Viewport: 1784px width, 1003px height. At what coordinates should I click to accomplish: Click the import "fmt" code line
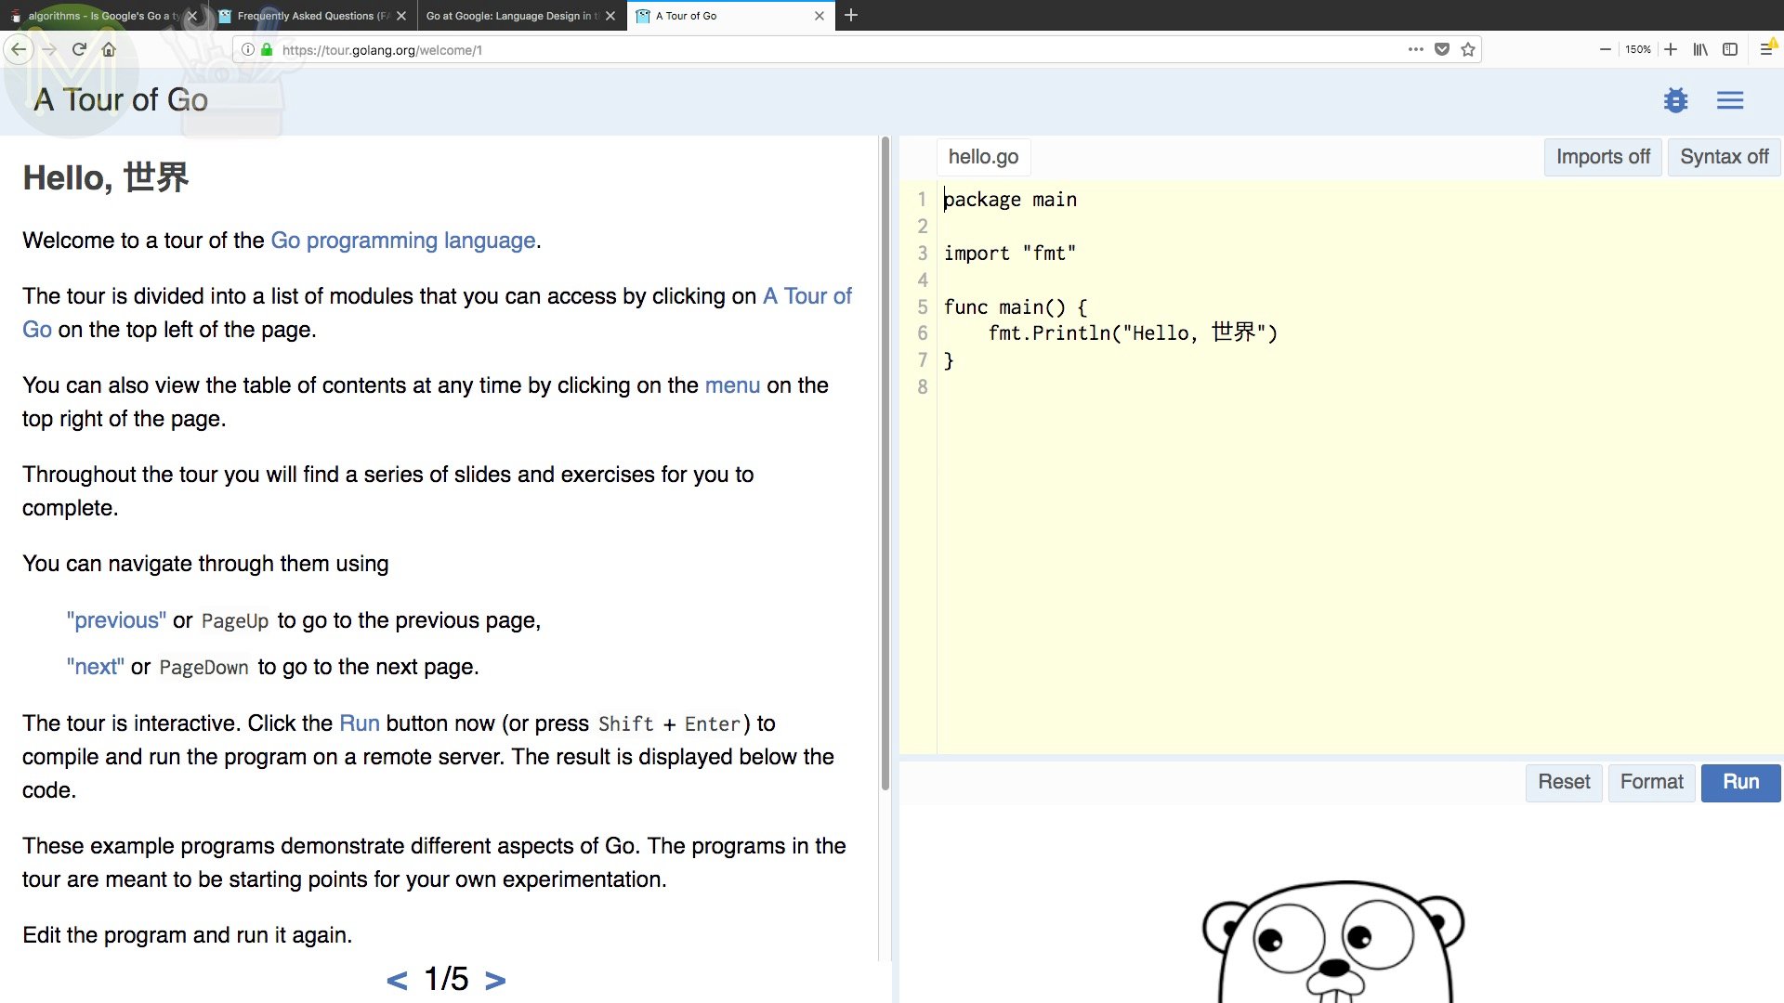pyautogui.click(x=1010, y=254)
